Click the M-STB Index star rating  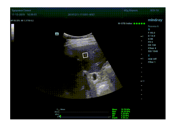point(139,23)
